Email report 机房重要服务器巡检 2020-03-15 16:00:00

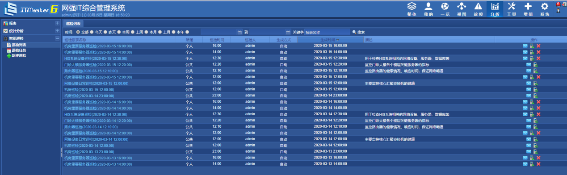coord(525,46)
